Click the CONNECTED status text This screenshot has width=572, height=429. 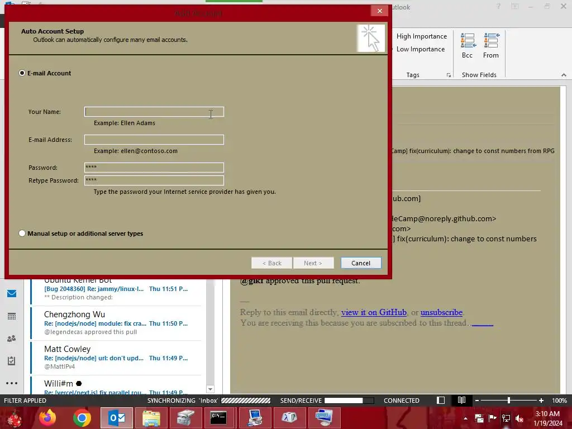pyautogui.click(x=401, y=401)
